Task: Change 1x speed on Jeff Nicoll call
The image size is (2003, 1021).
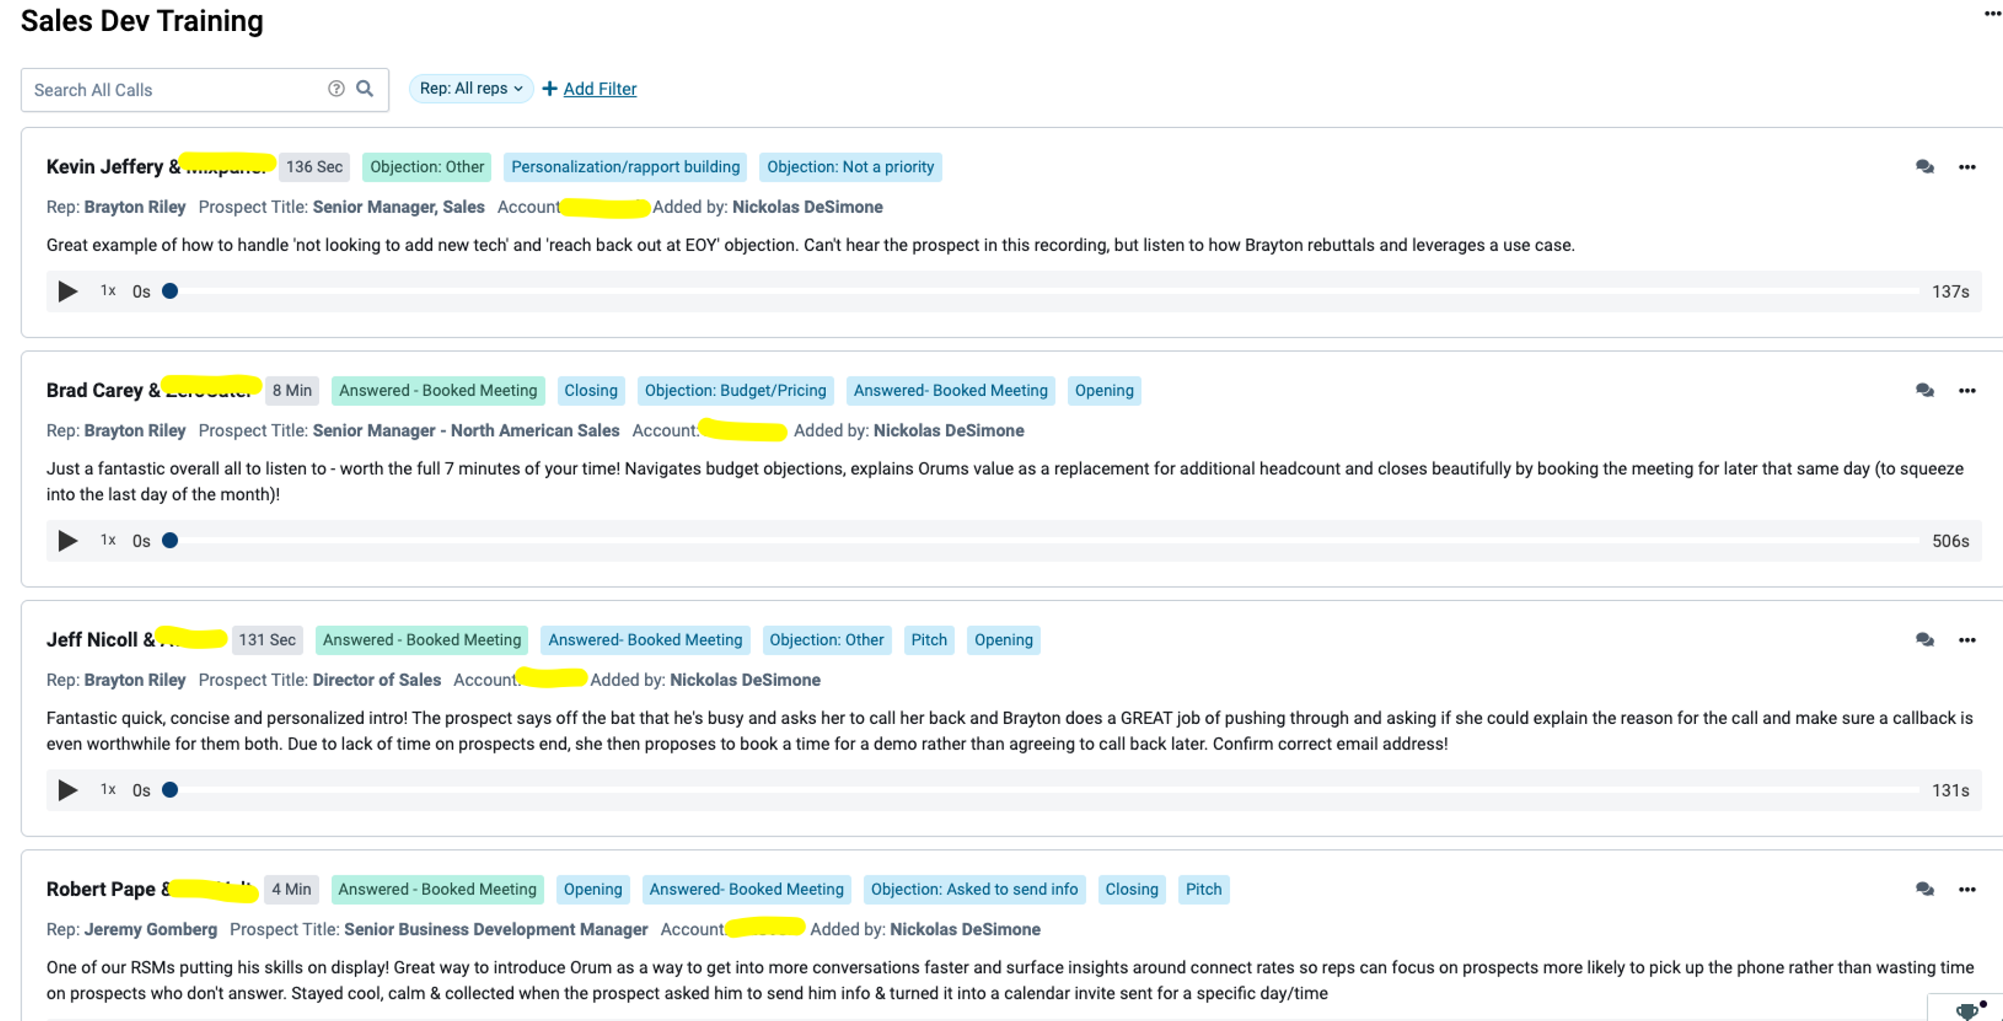Action: coord(108,789)
